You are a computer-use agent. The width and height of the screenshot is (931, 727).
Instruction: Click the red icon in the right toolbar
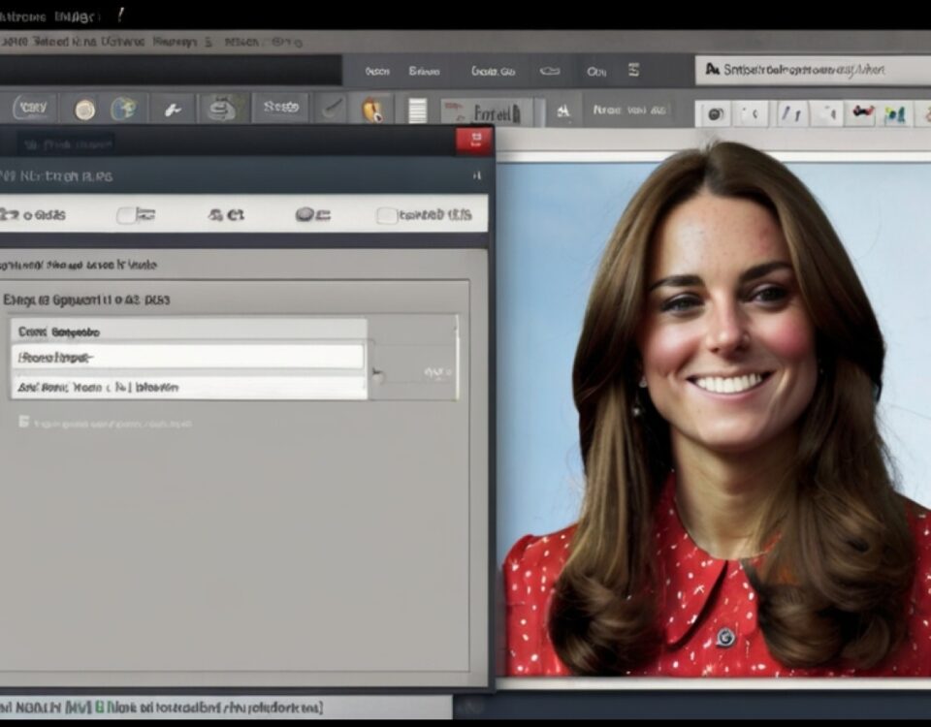tap(860, 112)
